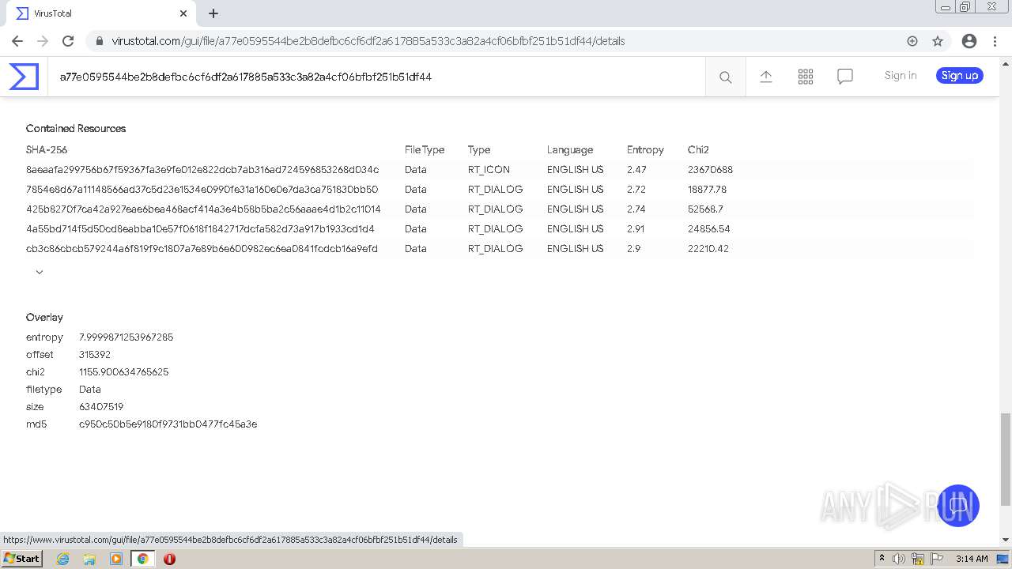Image resolution: width=1012 pixels, height=569 pixels.
Task: Open Windows Media Player from taskbar
Action: coord(116,559)
